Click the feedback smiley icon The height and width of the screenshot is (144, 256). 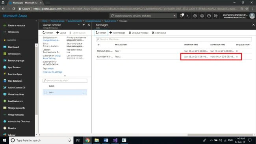pos(202,16)
